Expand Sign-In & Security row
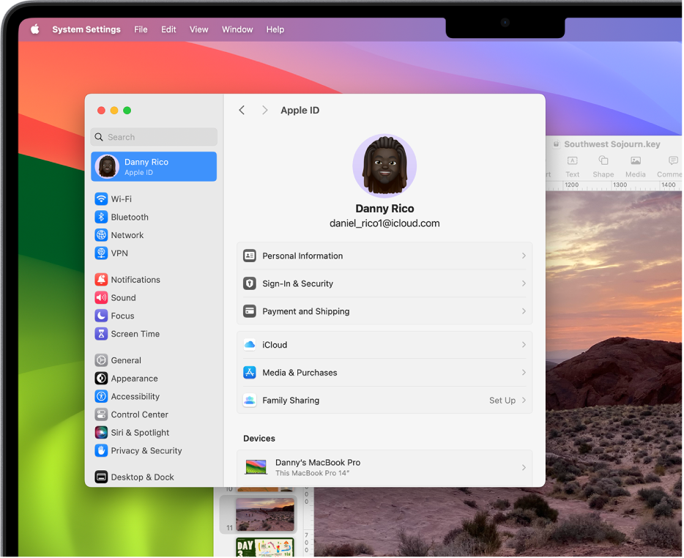Viewport: 684px width, 558px height. coord(384,284)
